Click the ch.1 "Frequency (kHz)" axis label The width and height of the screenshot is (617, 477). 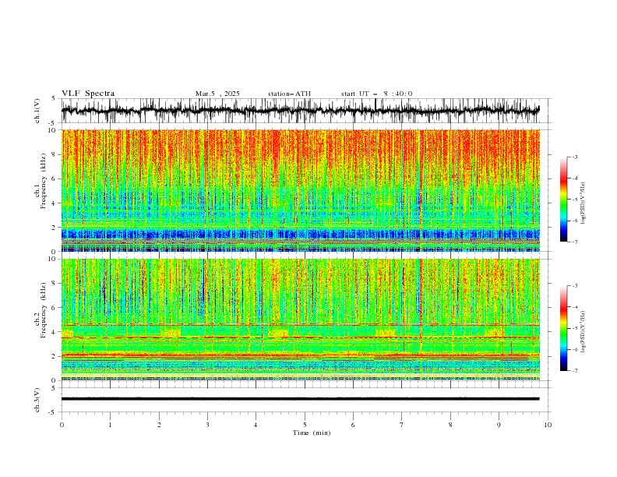tap(44, 182)
